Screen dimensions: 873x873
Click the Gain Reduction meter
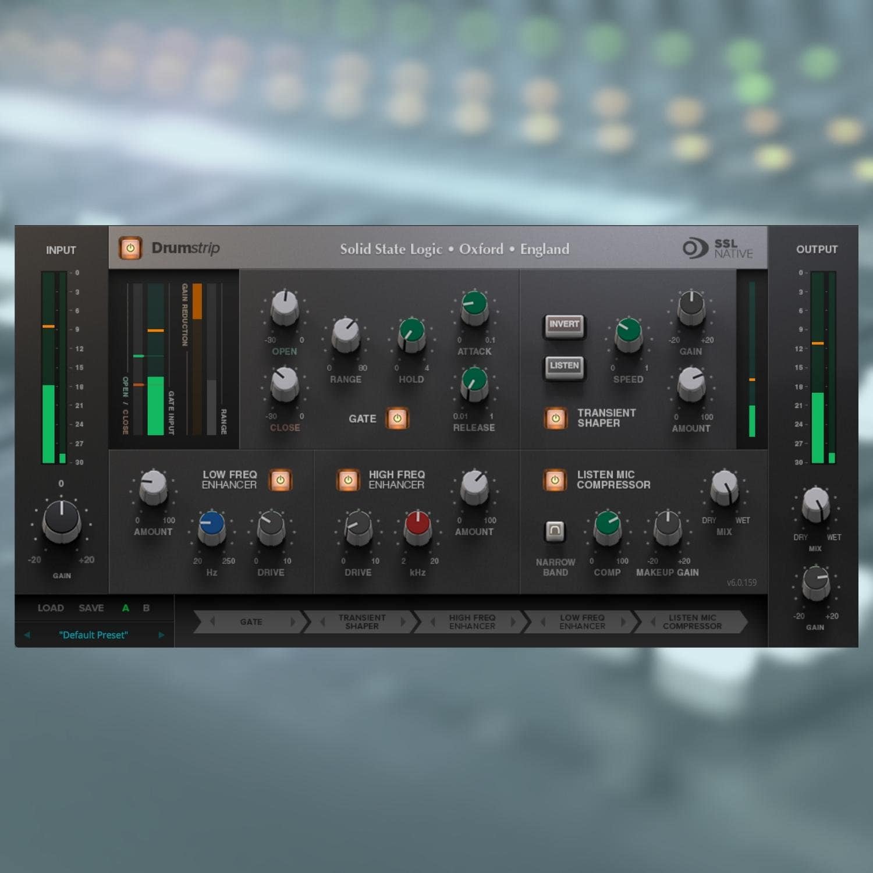[197, 359]
